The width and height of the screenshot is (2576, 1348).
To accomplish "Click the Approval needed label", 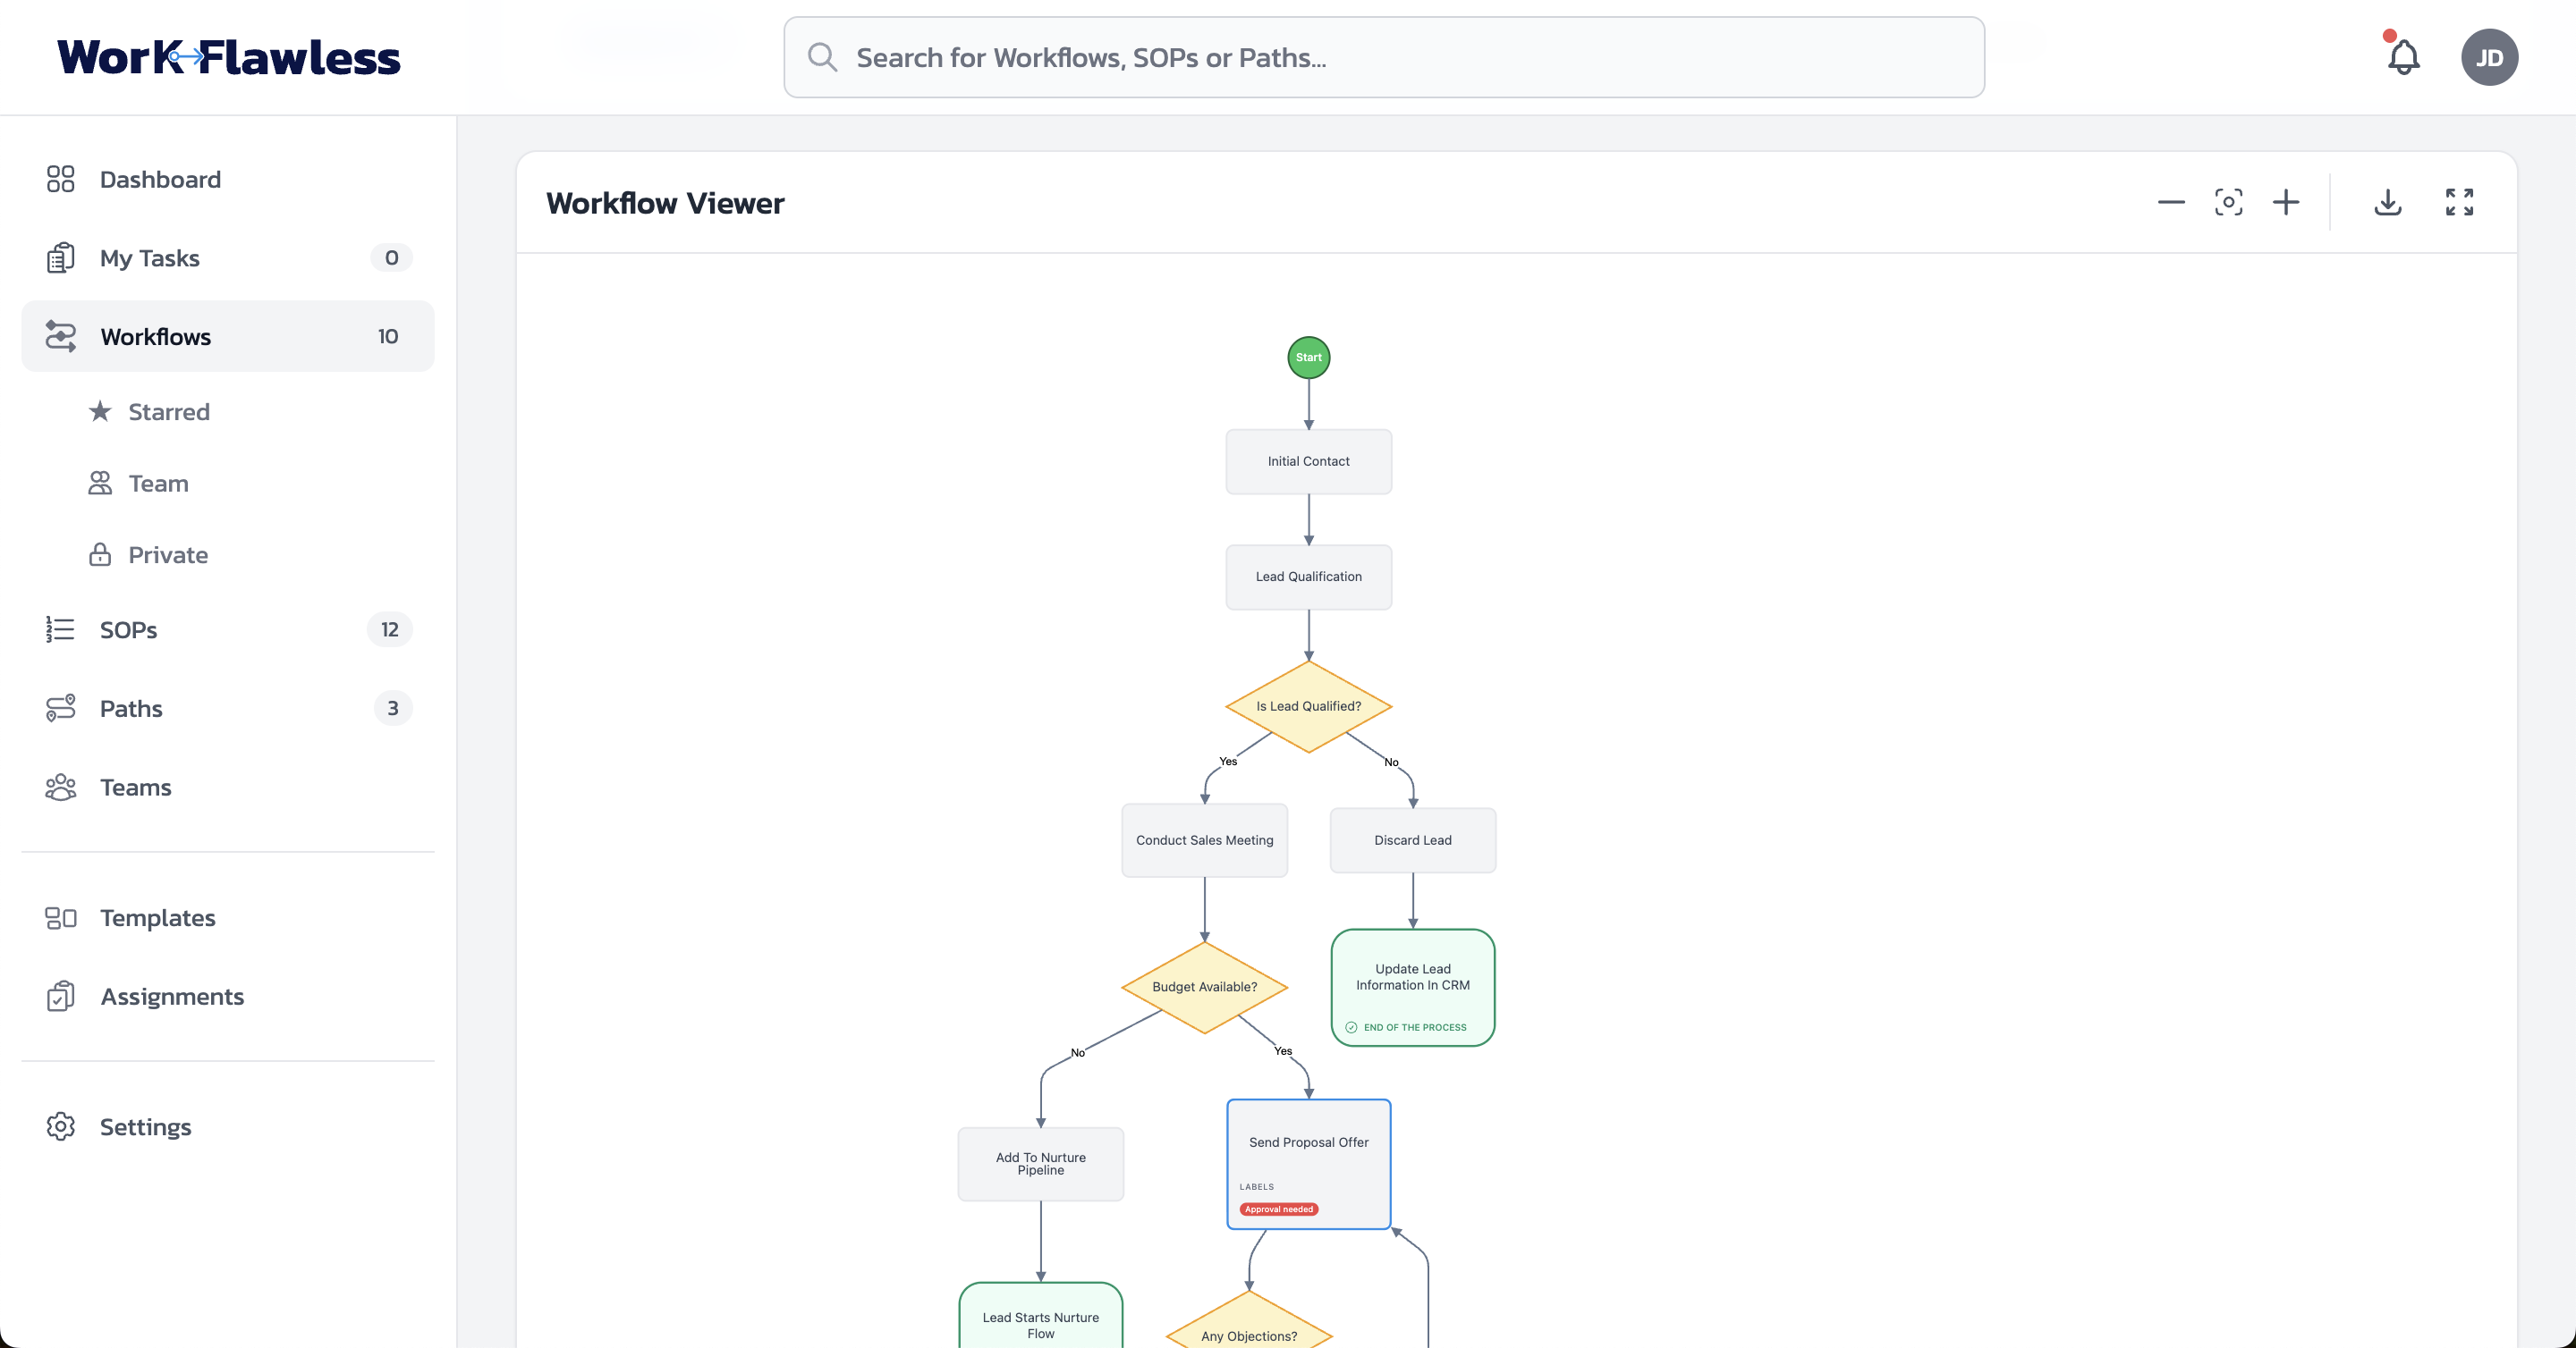I will click(x=1278, y=1209).
